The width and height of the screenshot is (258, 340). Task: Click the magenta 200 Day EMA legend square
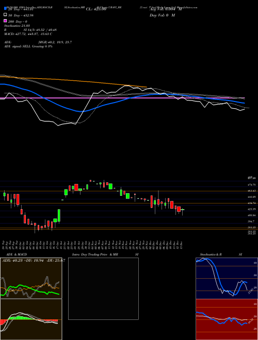[6, 21]
